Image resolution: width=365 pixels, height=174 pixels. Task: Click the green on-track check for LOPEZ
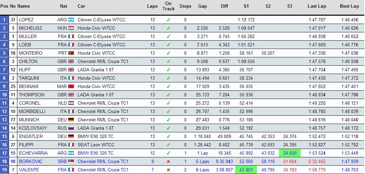tap(168, 20)
